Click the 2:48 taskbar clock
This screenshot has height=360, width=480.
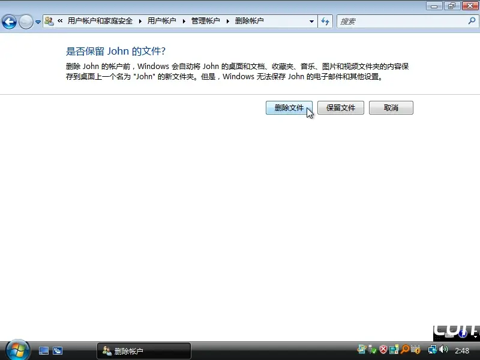(462, 350)
